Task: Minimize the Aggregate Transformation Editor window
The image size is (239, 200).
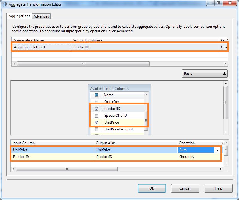Action: (x=211, y=3)
